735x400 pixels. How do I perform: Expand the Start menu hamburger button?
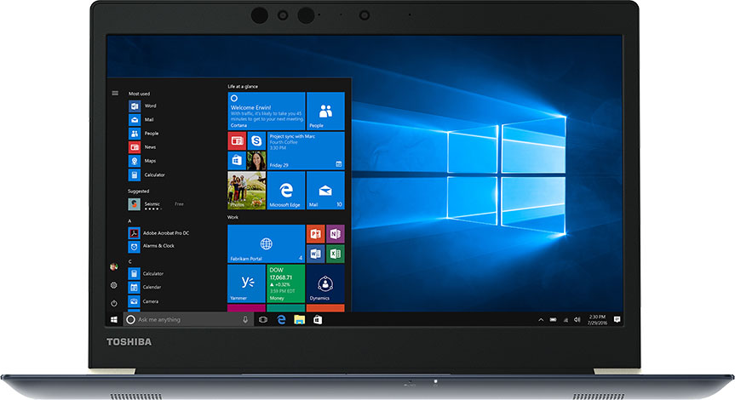[115, 93]
